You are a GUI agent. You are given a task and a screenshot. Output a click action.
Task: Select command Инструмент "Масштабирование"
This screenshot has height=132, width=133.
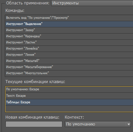pyautogui.click(x=69, y=67)
